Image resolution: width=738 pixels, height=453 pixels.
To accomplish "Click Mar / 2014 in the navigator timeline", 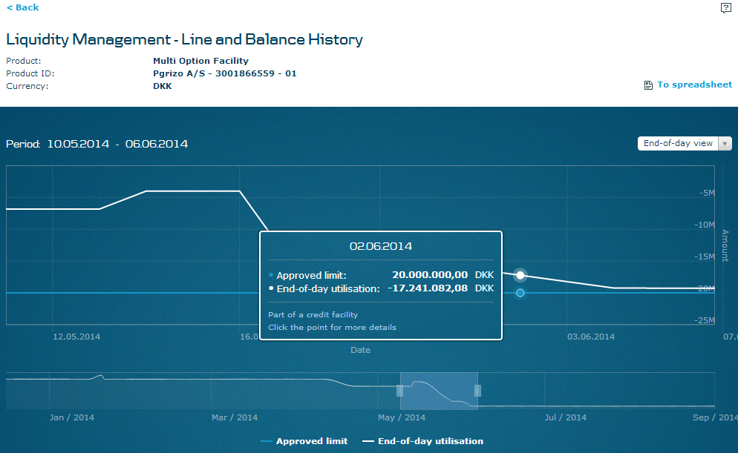I will click(x=235, y=417).
